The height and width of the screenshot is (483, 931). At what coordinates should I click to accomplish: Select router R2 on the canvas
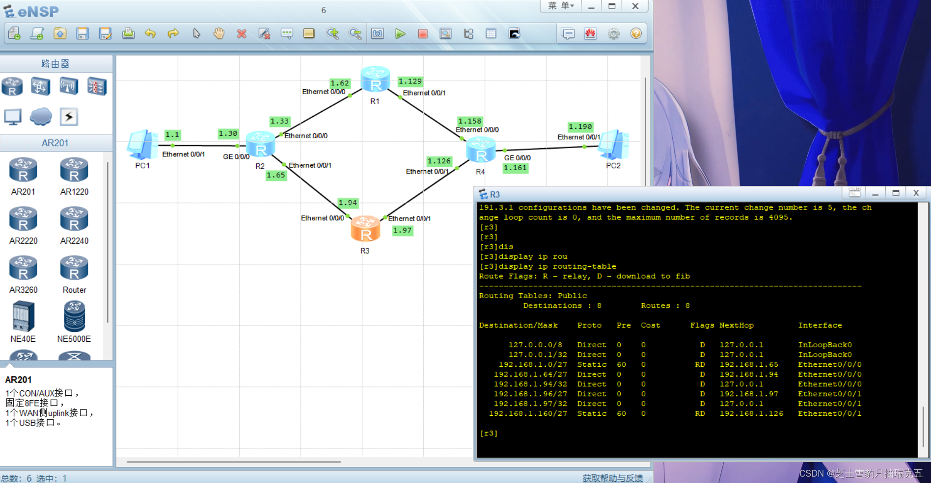click(x=260, y=145)
